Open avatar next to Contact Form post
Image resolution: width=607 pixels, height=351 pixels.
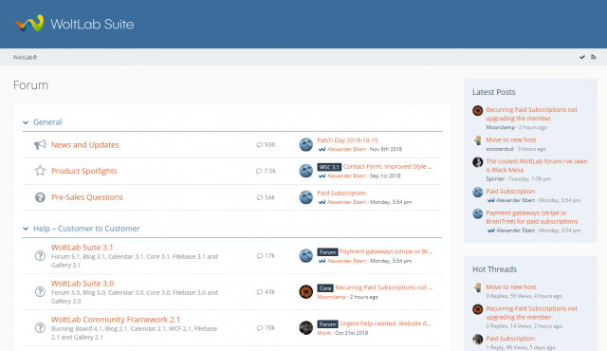click(305, 171)
